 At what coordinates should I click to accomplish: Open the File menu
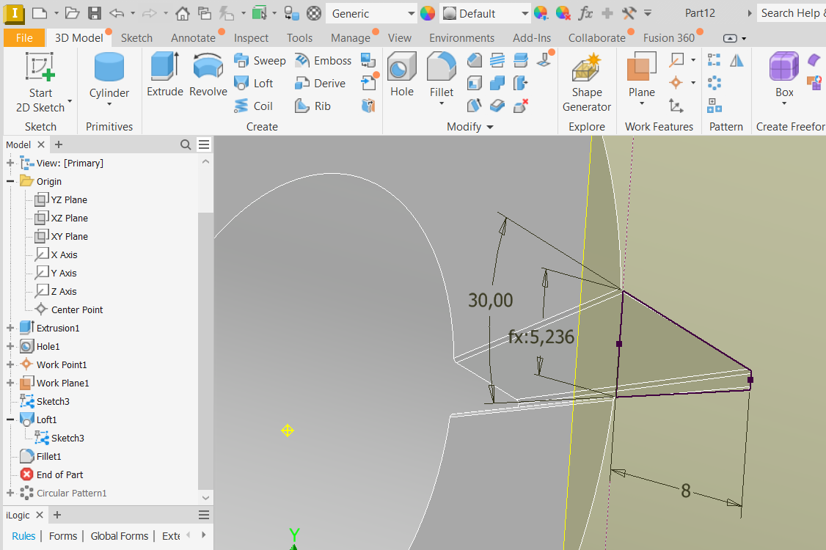24,37
